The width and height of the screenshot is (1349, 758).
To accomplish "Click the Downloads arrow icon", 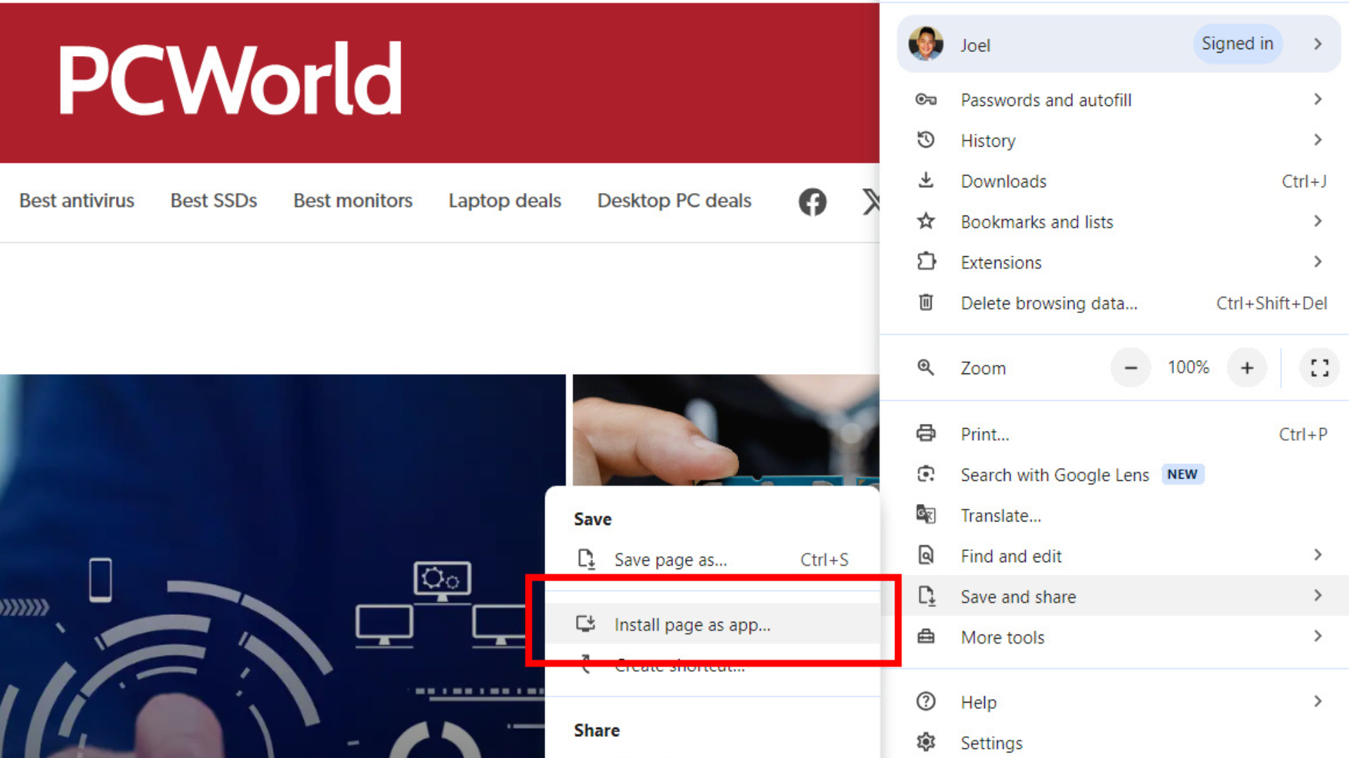I will (x=926, y=181).
